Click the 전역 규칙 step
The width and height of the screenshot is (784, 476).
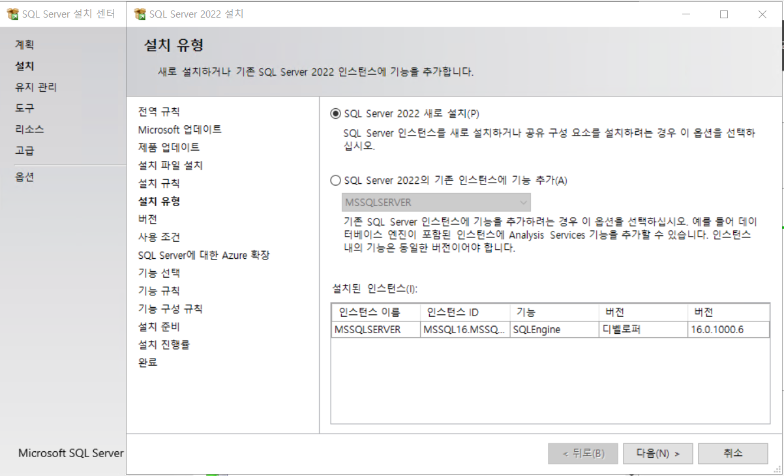[x=158, y=112]
